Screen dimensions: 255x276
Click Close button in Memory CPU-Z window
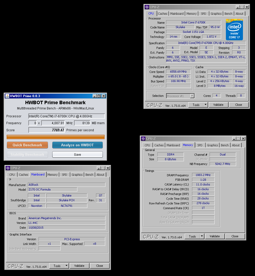(x=235, y=236)
